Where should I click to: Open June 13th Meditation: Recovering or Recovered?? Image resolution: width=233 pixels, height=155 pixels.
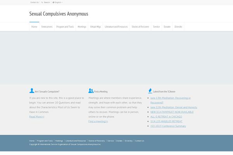(170, 100)
